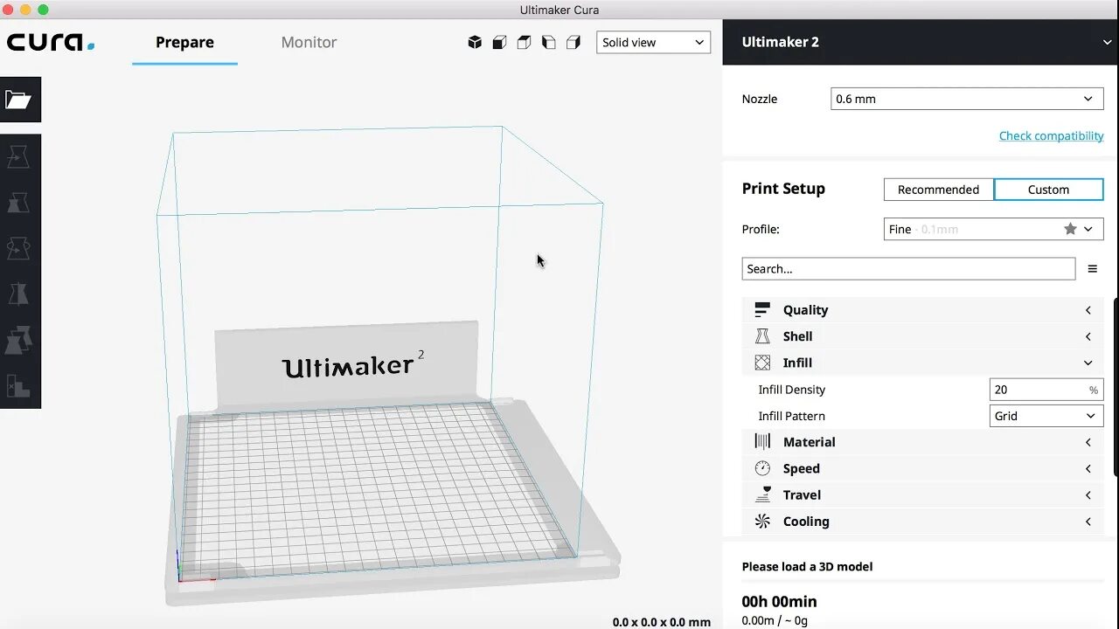Screen dimensions: 1119x629
Task: Open the Profile Fine dropdown
Action: (993, 229)
